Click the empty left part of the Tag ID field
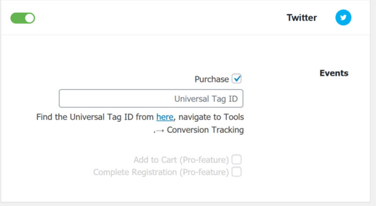 [x=108, y=99]
